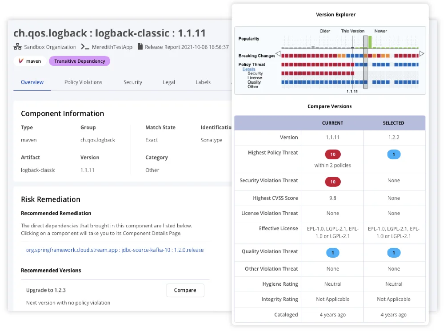Click selected Highest CVSS Score "None"
This screenshot has height=332, width=447.
(394, 198)
